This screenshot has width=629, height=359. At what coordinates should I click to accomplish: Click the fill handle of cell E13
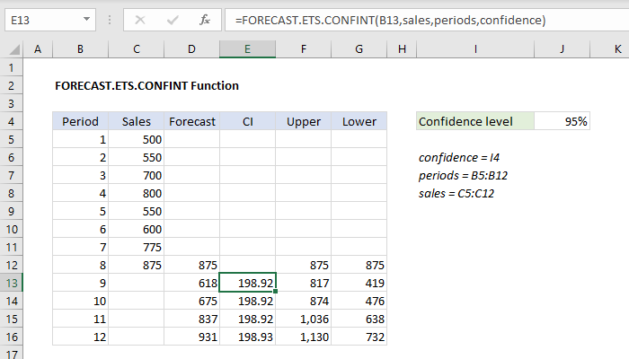[275, 292]
